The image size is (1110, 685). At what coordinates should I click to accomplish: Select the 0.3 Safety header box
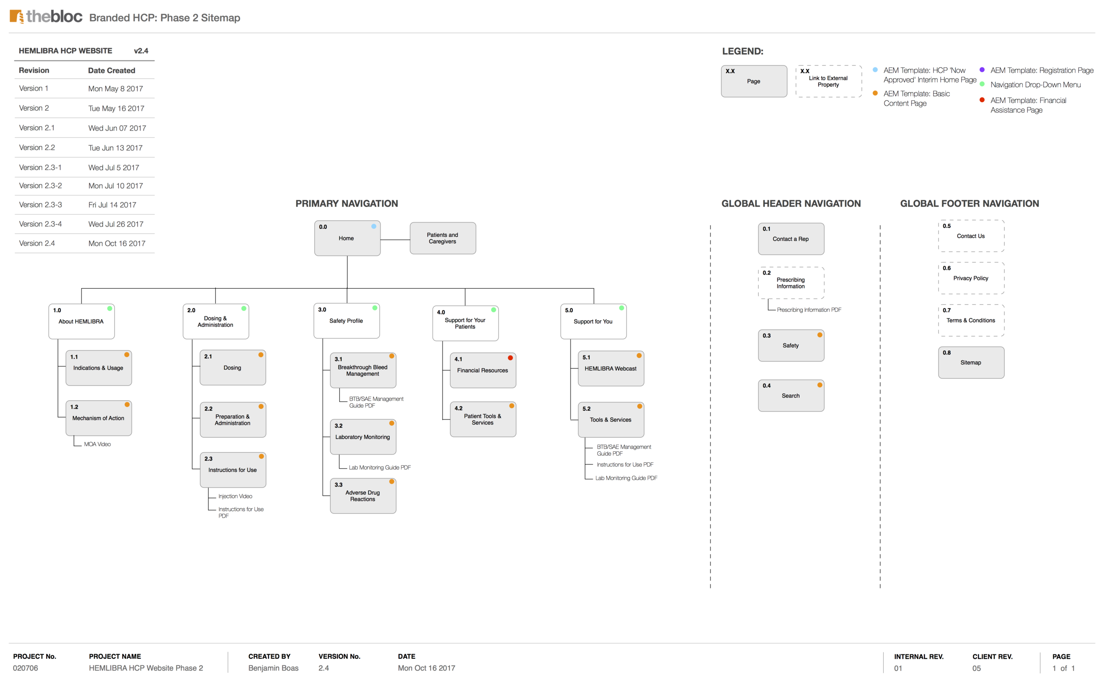pyautogui.click(x=791, y=346)
